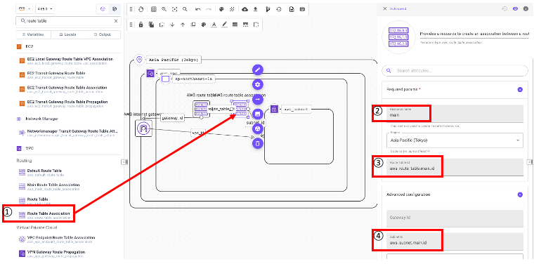Toggle the canvas grid icon
This screenshot has height=264, width=534.
[154, 10]
